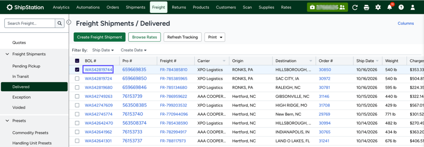Toggle the select-all header checkbox
424x147 pixels.
(x=77, y=61)
